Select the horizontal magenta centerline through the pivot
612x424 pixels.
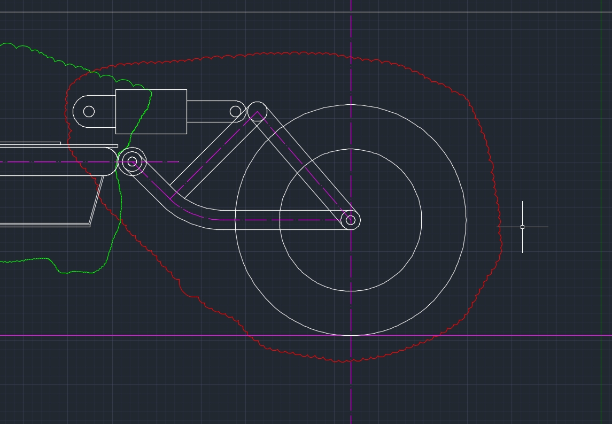pos(53,161)
